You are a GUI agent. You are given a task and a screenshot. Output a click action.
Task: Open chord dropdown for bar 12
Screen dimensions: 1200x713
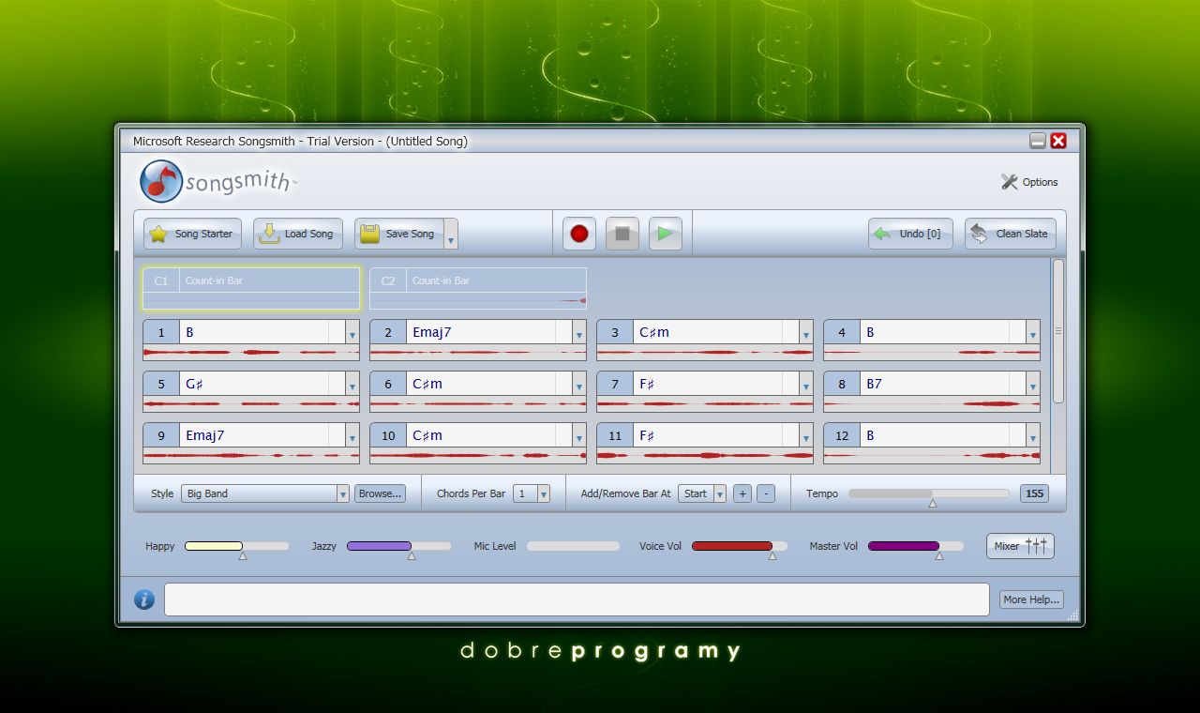click(x=1033, y=436)
